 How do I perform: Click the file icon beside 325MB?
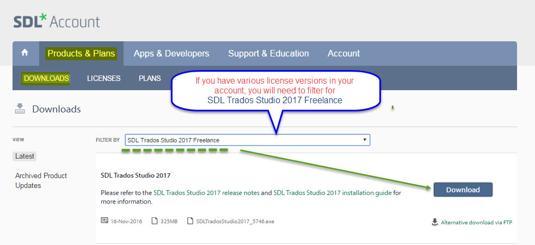pyautogui.click(x=155, y=221)
